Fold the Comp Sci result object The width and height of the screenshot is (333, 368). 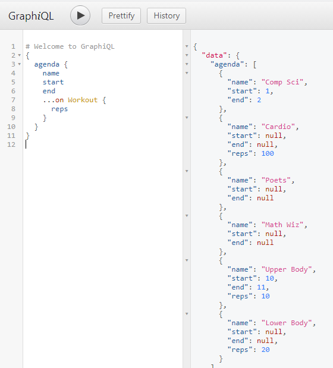point(187,73)
